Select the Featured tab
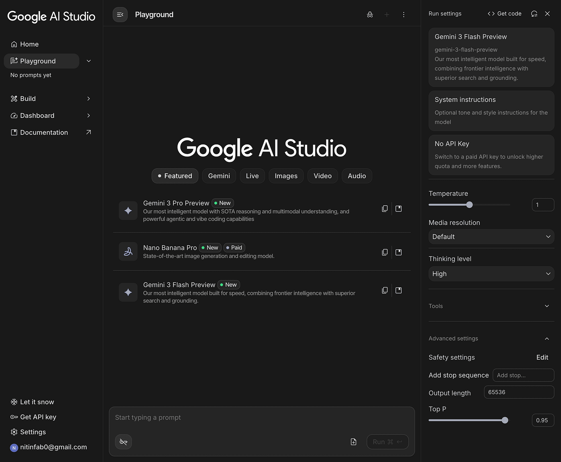 [175, 176]
